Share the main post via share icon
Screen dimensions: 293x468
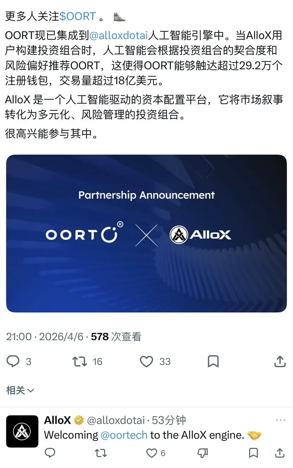280,362
